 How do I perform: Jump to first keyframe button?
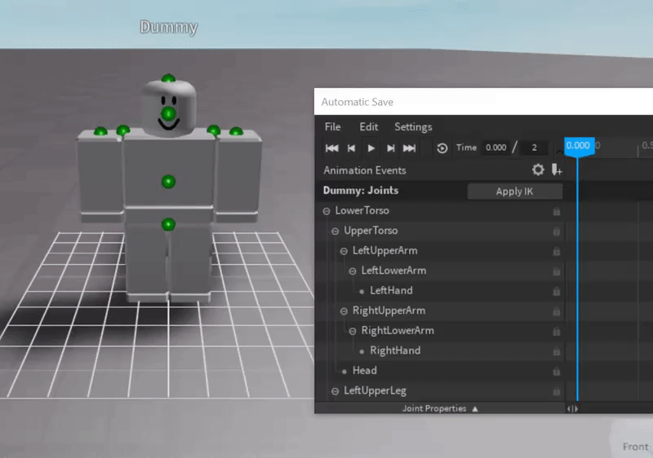point(332,148)
